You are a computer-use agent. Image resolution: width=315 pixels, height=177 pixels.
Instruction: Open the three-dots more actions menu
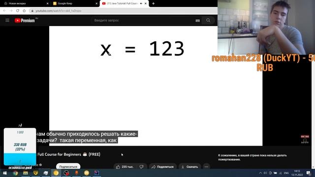(206, 167)
